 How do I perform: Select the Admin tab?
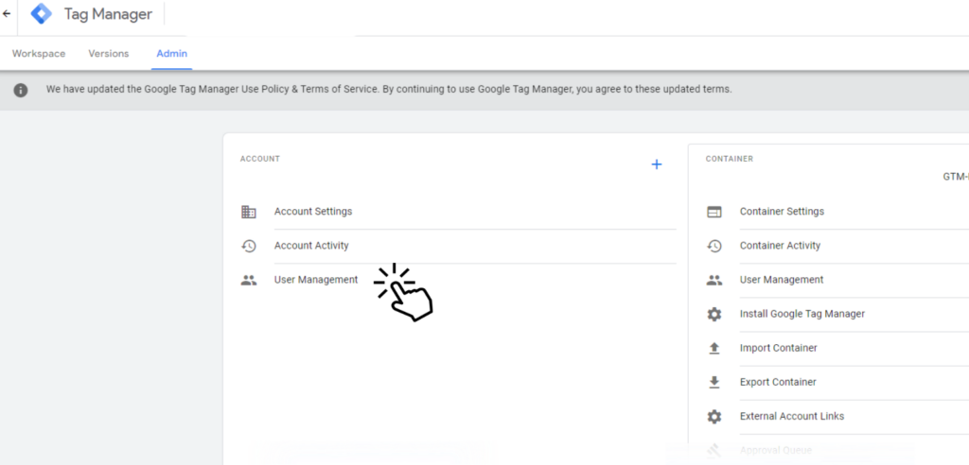click(x=172, y=54)
